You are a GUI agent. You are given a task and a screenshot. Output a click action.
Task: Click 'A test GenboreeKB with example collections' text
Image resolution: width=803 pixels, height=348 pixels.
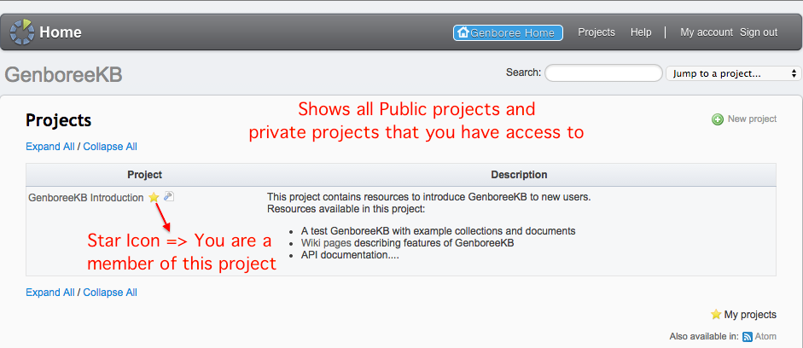click(438, 231)
